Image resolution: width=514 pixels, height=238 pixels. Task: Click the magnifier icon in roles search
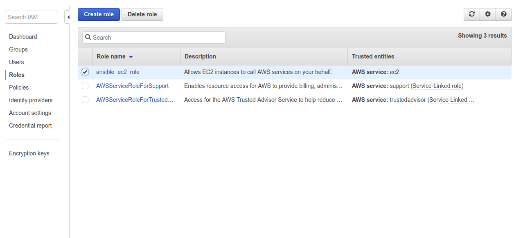[x=88, y=37]
